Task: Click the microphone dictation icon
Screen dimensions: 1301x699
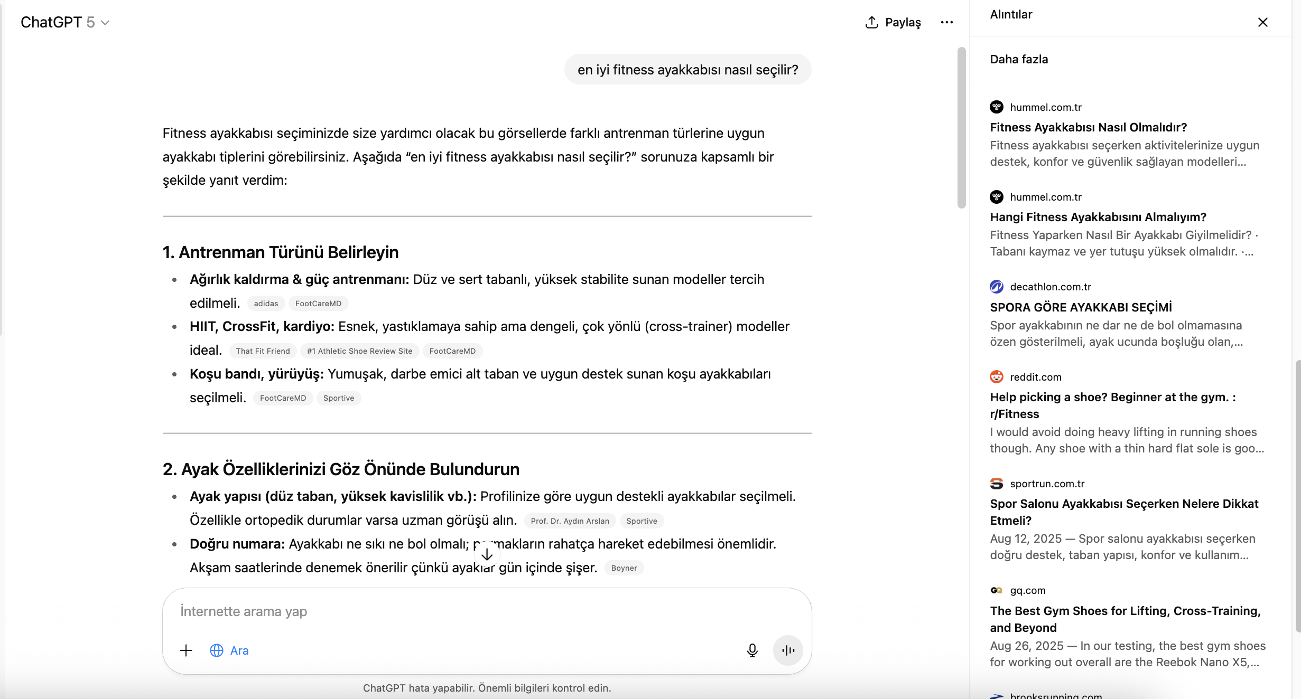Action: [752, 650]
